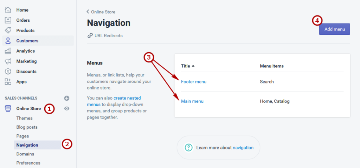
Task: Click the Home house icon
Action: 8,10
